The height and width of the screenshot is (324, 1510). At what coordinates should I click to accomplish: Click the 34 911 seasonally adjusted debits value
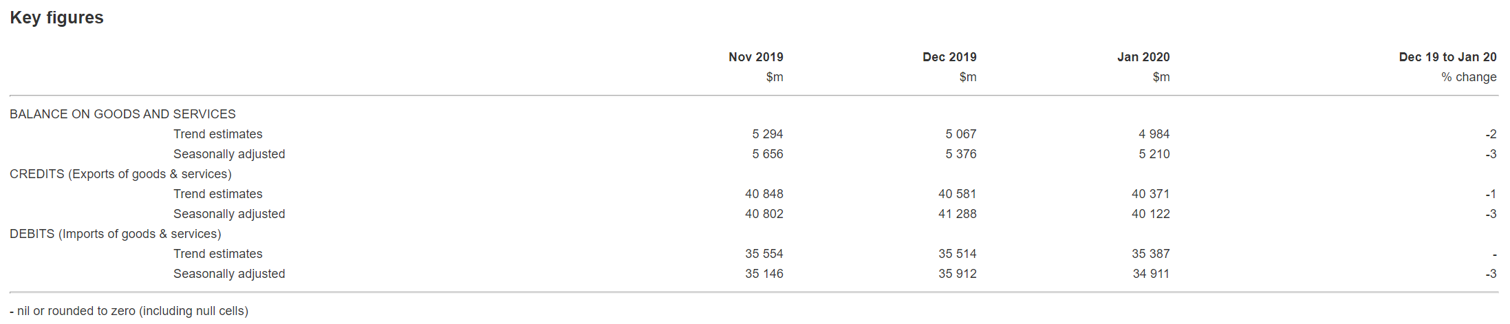(1150, 274)
